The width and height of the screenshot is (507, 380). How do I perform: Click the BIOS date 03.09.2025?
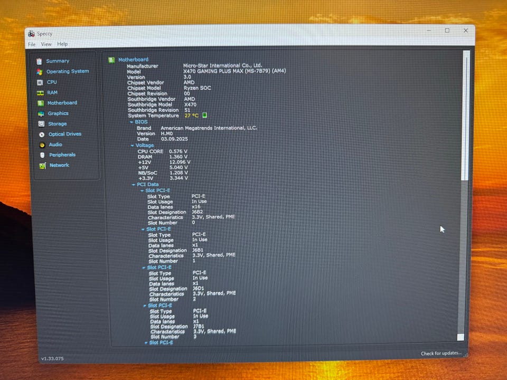(x=174, y=139)
